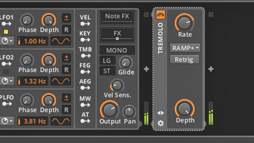
Task: Click the LFO2 Phase knob
Action: [27, 60]
